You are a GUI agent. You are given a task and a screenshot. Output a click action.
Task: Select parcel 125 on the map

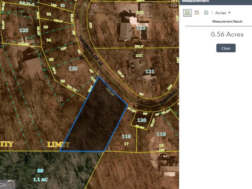(24, 30)
